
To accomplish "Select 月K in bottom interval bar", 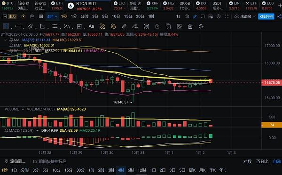I will (202, 170).
